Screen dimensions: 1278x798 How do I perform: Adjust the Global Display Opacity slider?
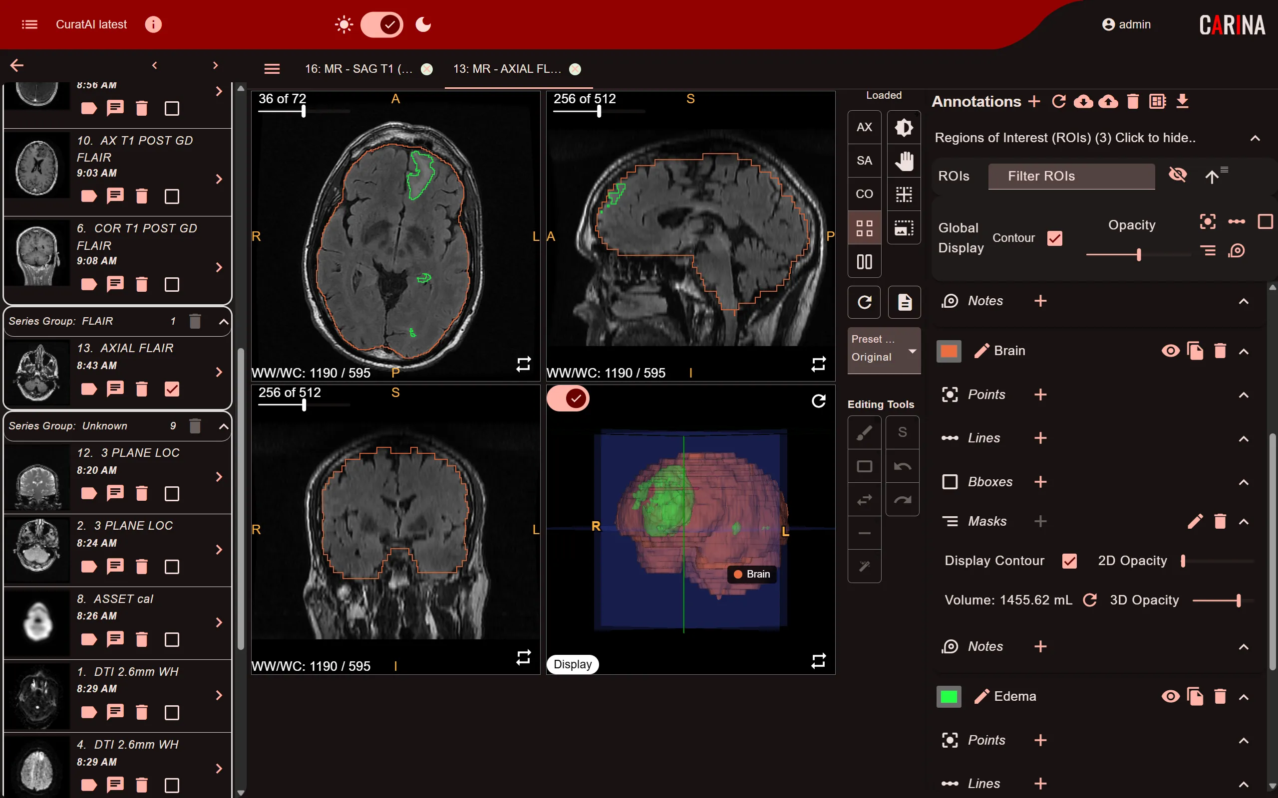pos(1138,255)
